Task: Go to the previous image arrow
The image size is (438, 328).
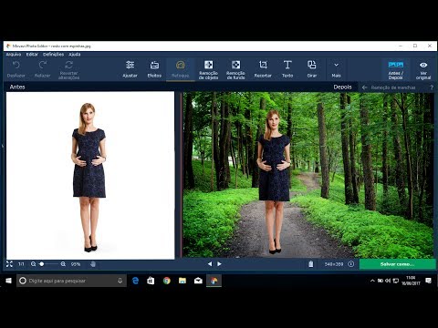Action: point(210,264)
